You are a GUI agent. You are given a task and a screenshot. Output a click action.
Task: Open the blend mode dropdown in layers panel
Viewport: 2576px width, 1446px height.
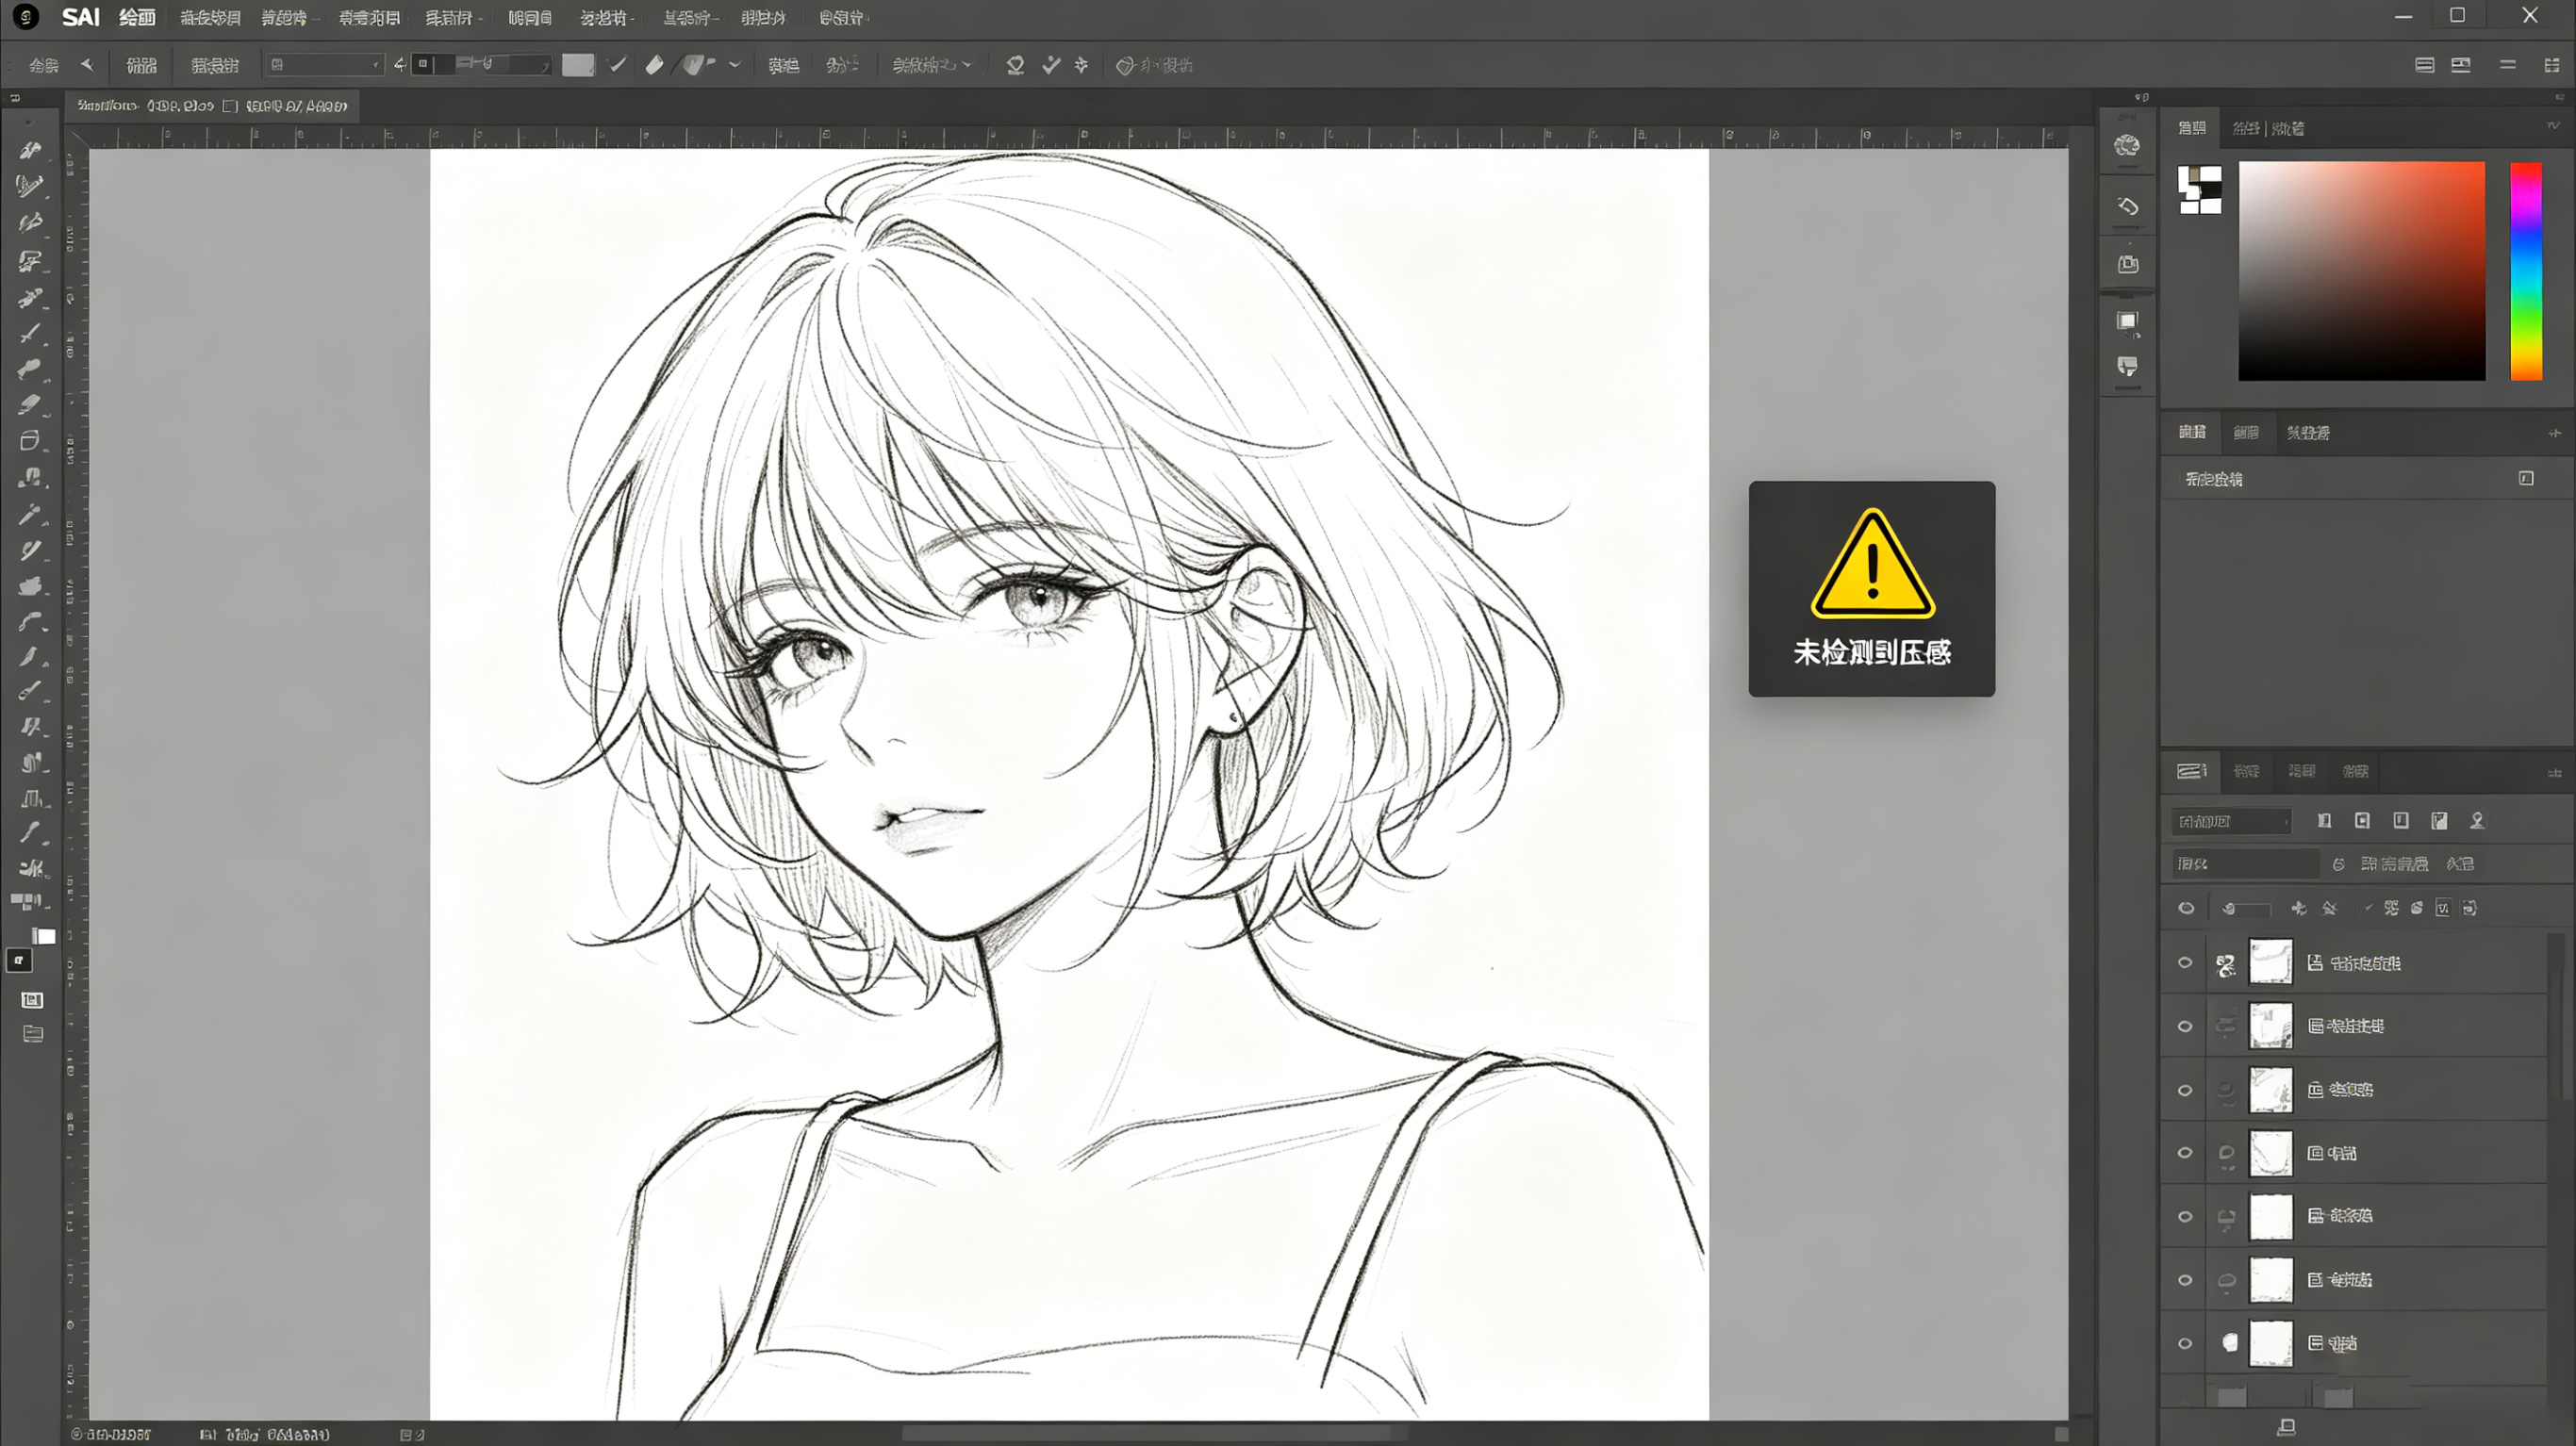[2231, 822]
